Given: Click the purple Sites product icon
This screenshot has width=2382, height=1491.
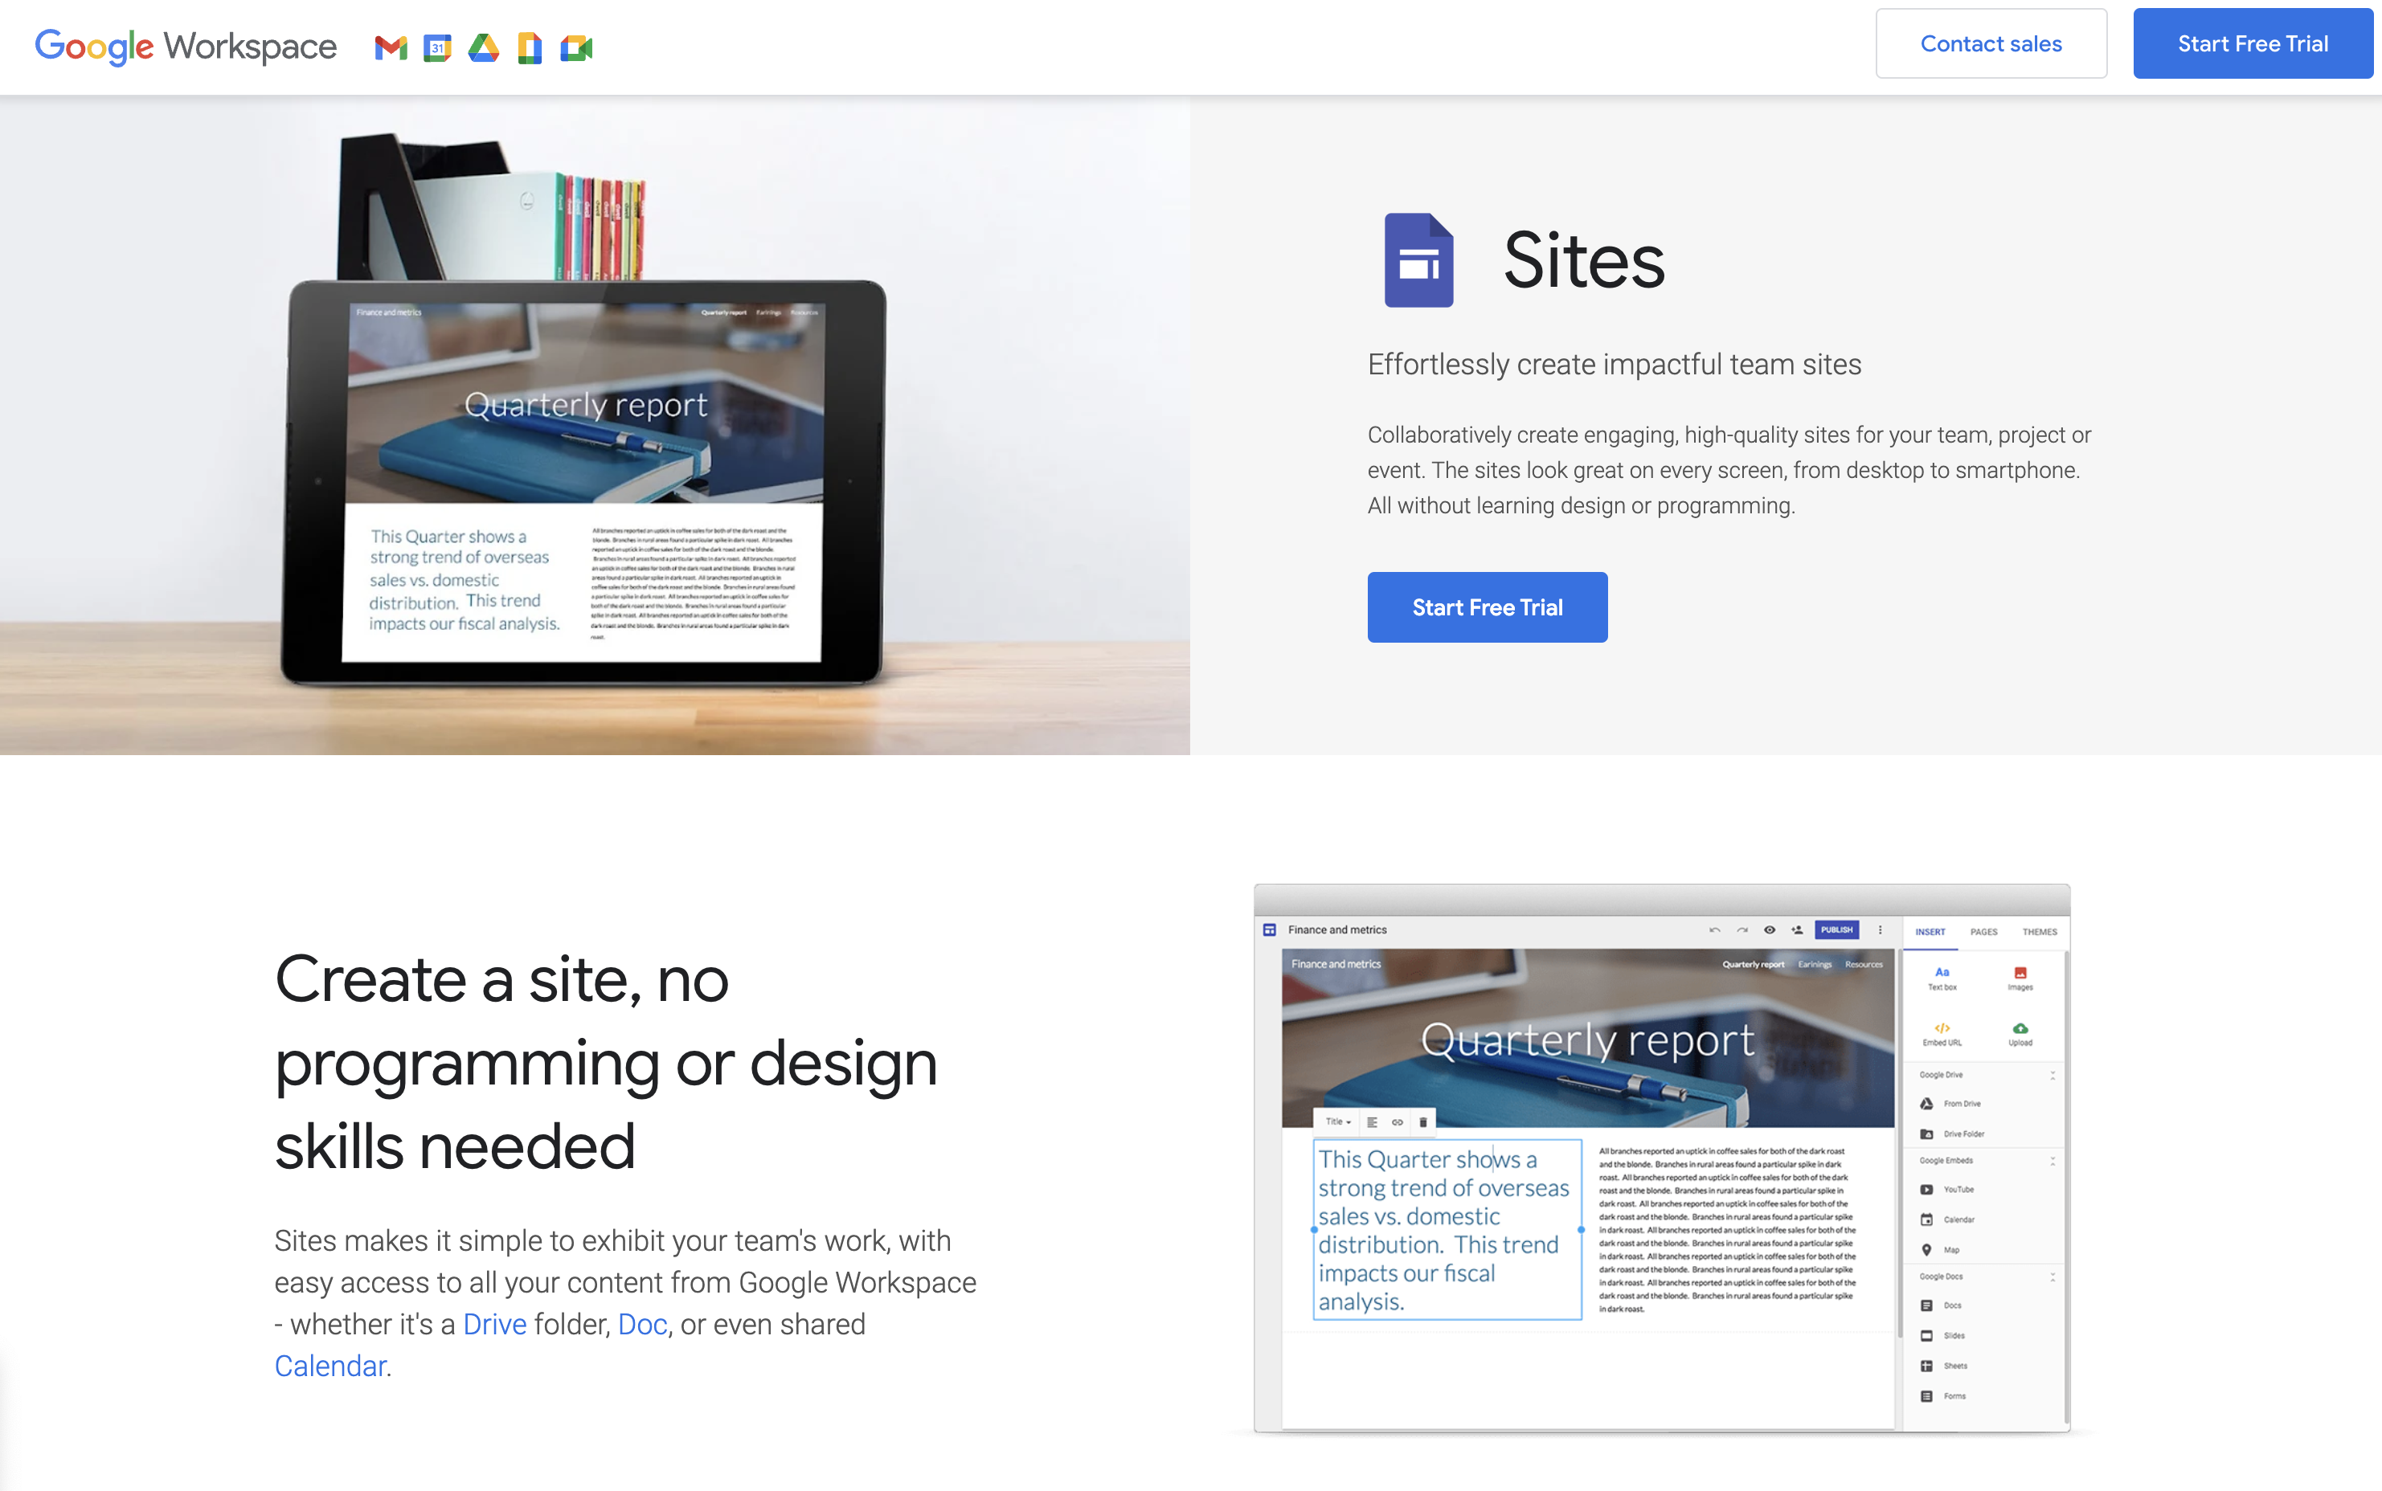Looking at the screenshot, I should click(1418, 260).
